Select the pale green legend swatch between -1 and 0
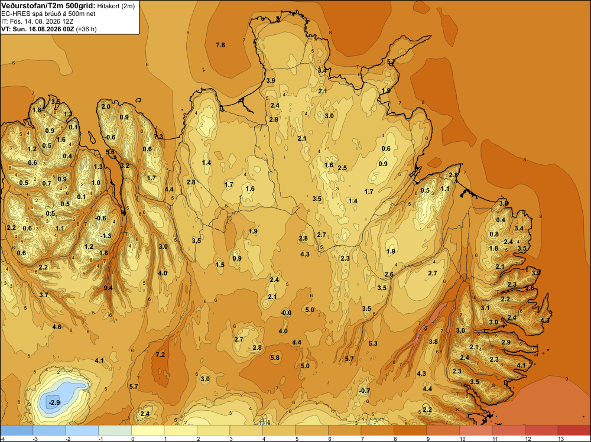 115,430
